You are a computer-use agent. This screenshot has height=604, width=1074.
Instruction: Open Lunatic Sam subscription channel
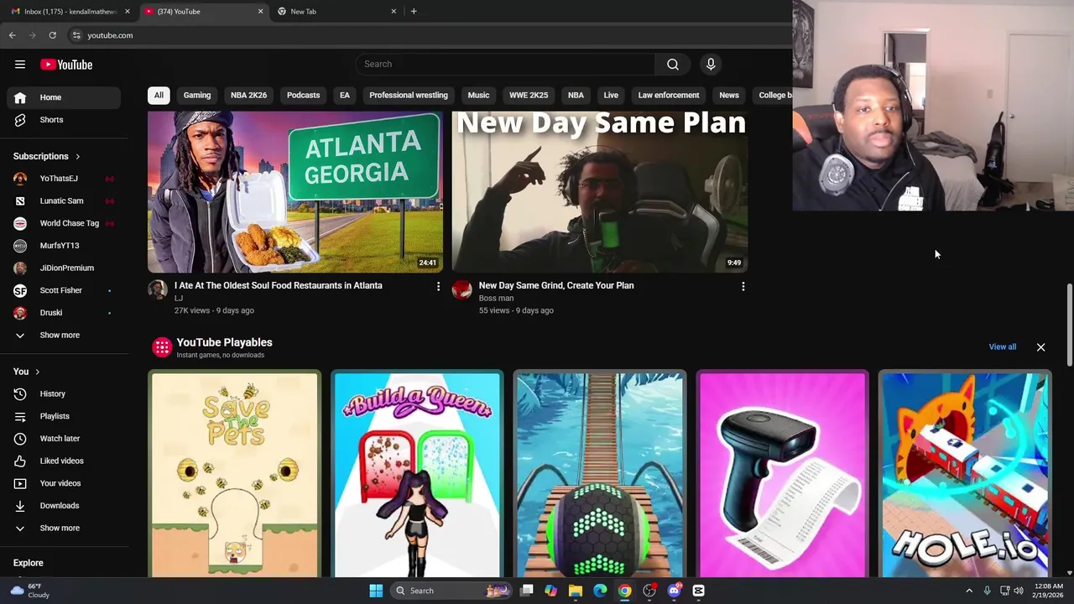tap(64, 201)
